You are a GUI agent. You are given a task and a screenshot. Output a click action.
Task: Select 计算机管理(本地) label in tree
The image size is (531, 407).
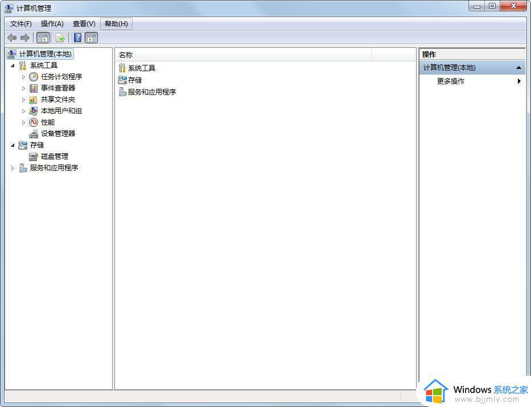(x=45, y=54)
